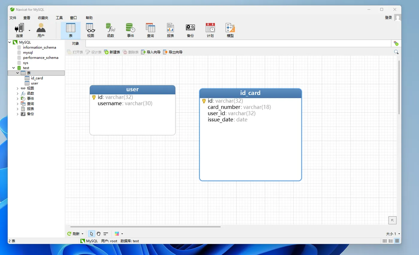
Task: Collapse the 表 tree folder
Action: click(x=18, y=73)
